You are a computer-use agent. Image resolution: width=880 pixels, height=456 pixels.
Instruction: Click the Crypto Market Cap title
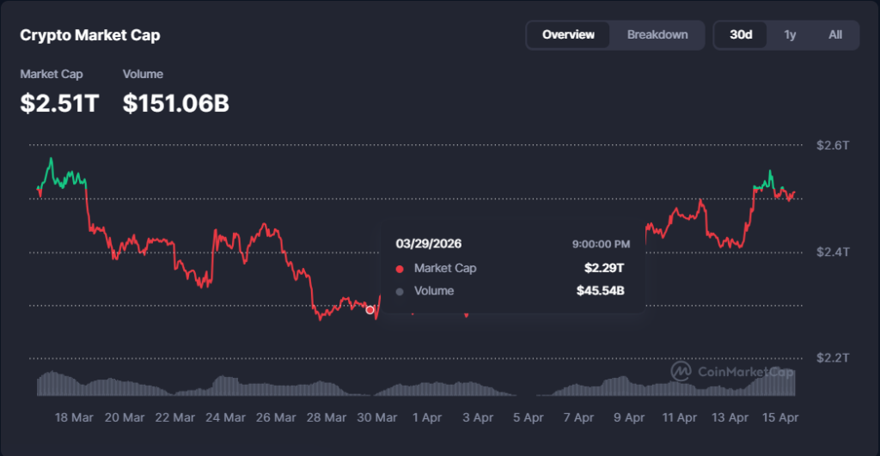coord(90,35)
